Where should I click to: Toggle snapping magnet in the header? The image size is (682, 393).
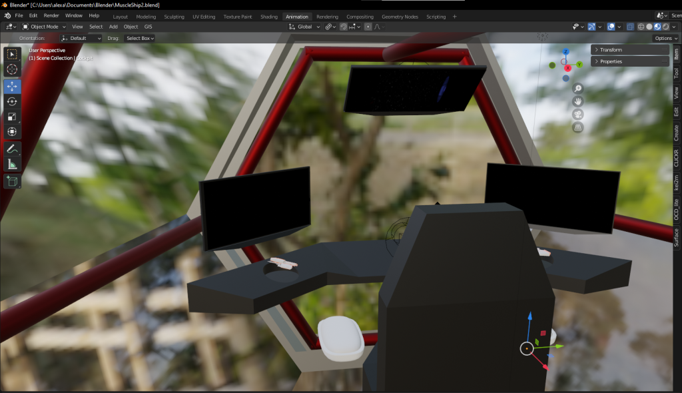(x=344, y=27)
